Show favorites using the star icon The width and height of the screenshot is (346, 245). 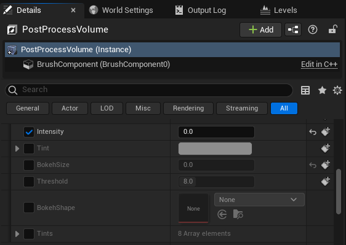[x=322, y=90]
